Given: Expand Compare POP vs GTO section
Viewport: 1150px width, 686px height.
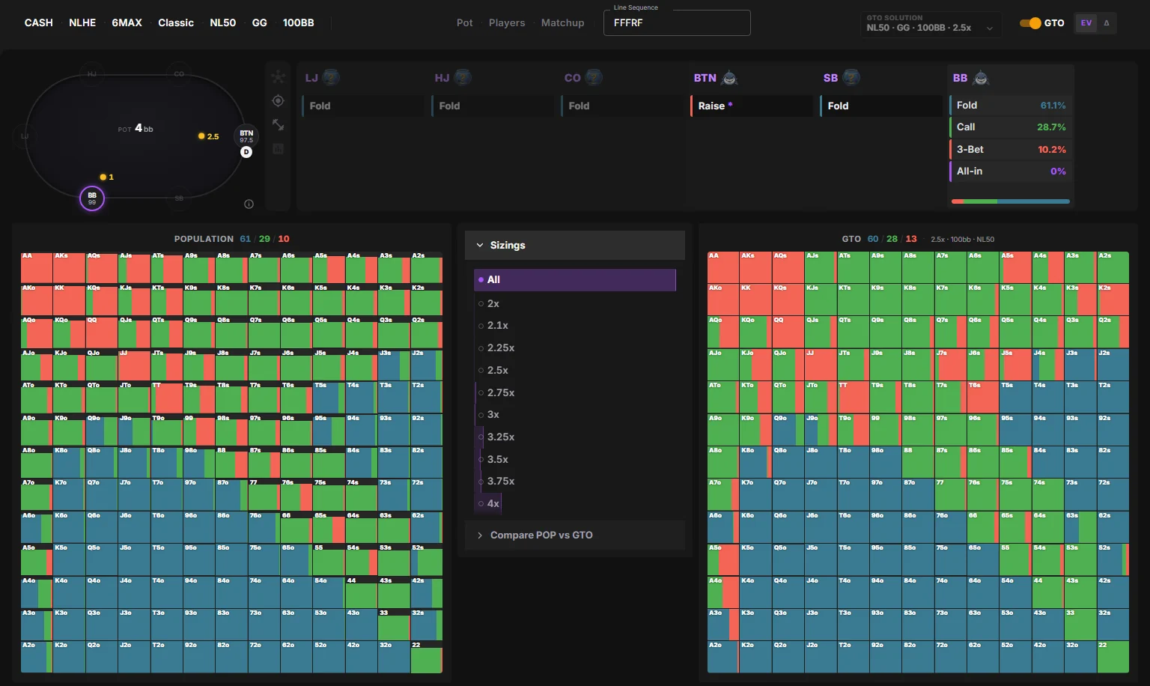Looking at the screenshot, I should tap(575, 535).
